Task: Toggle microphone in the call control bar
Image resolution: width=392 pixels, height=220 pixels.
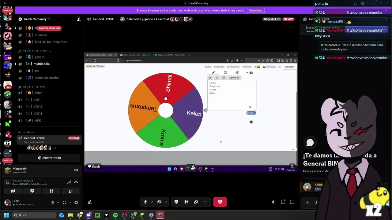Action: (x=145, y=202)
